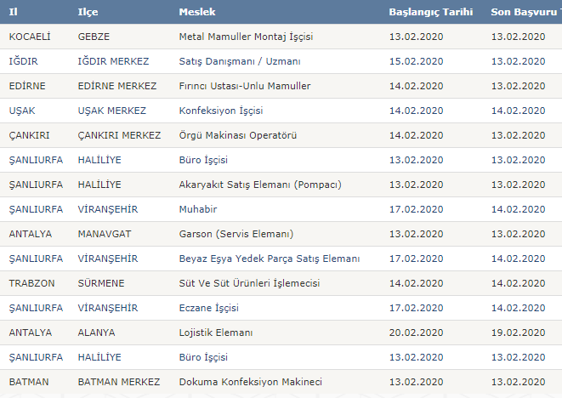Open the Örgü Makinası Operatörü job

236,135
